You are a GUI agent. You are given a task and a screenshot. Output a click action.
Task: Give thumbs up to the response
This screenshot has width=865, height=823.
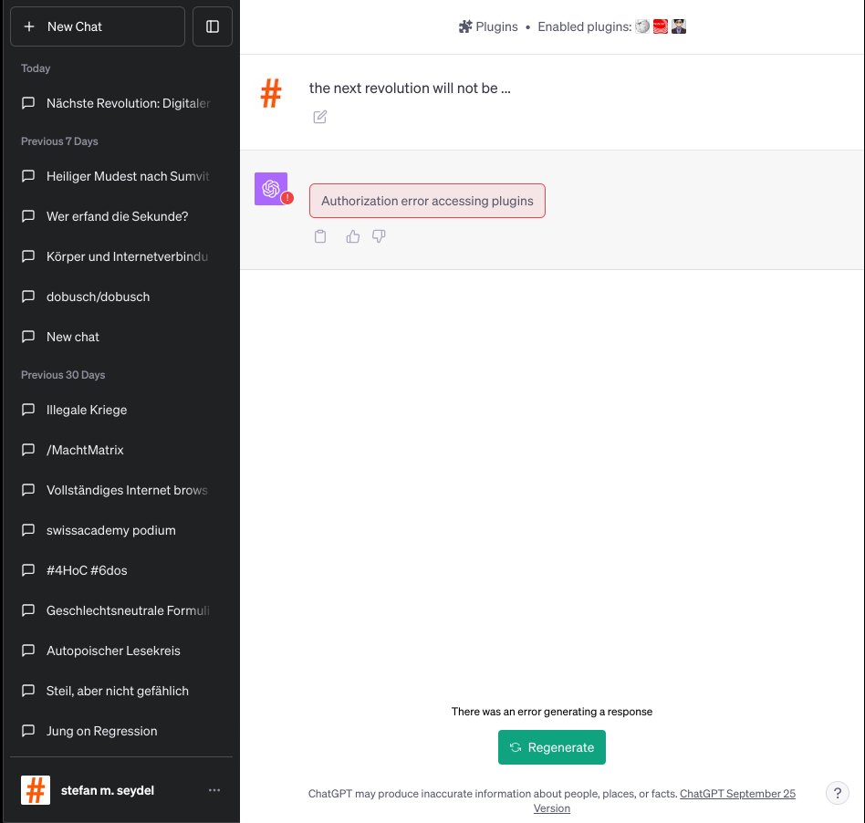352,236
